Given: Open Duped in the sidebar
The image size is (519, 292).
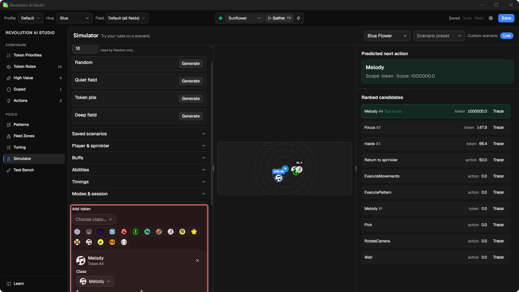Looking at the screenshot, I should [x=34, y=89].
